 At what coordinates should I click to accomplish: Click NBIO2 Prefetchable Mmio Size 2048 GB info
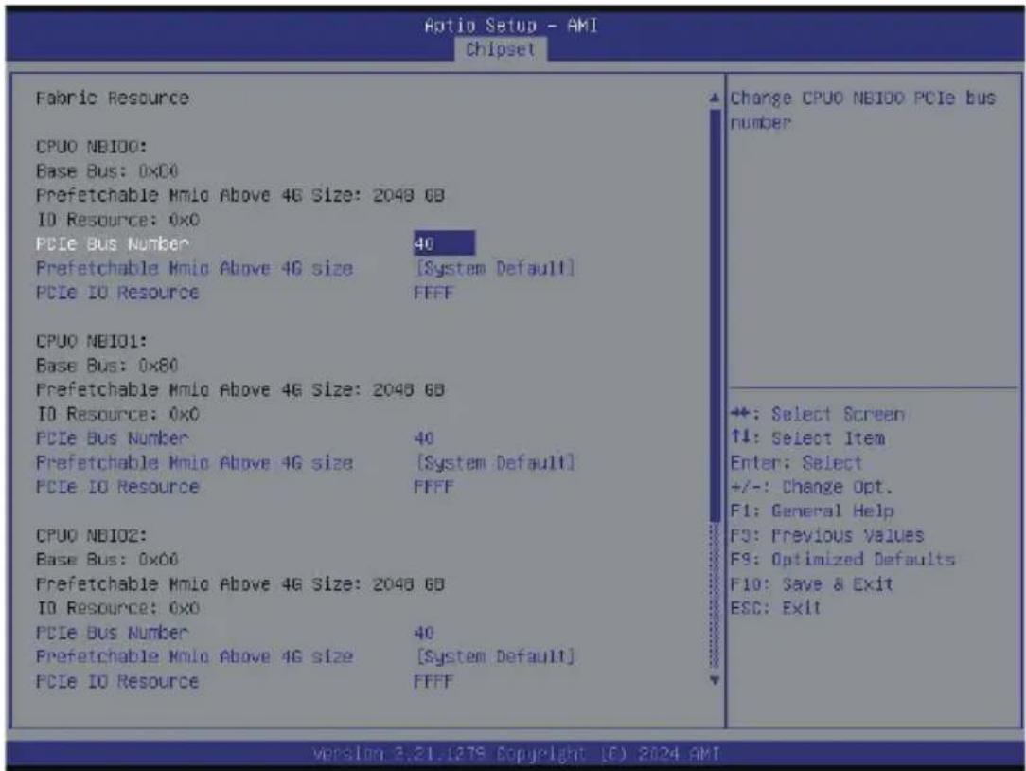[240, 584]
